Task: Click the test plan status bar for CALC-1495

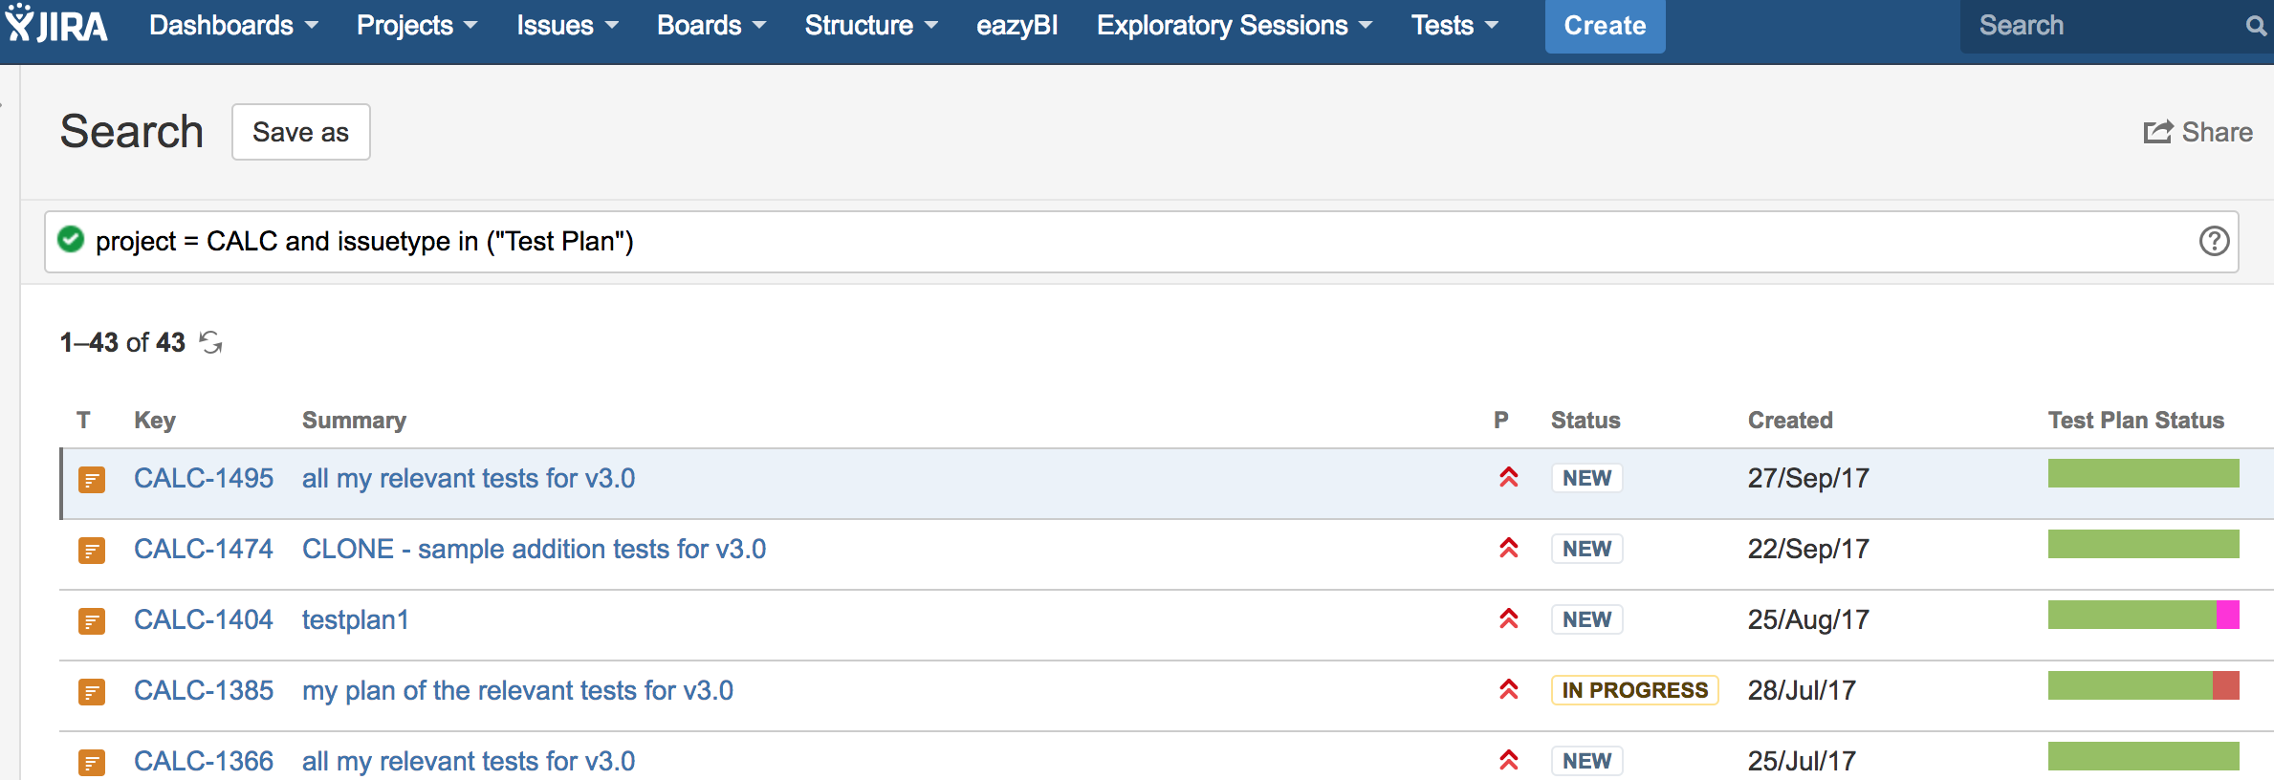Action: click(x=2143, y=473)
